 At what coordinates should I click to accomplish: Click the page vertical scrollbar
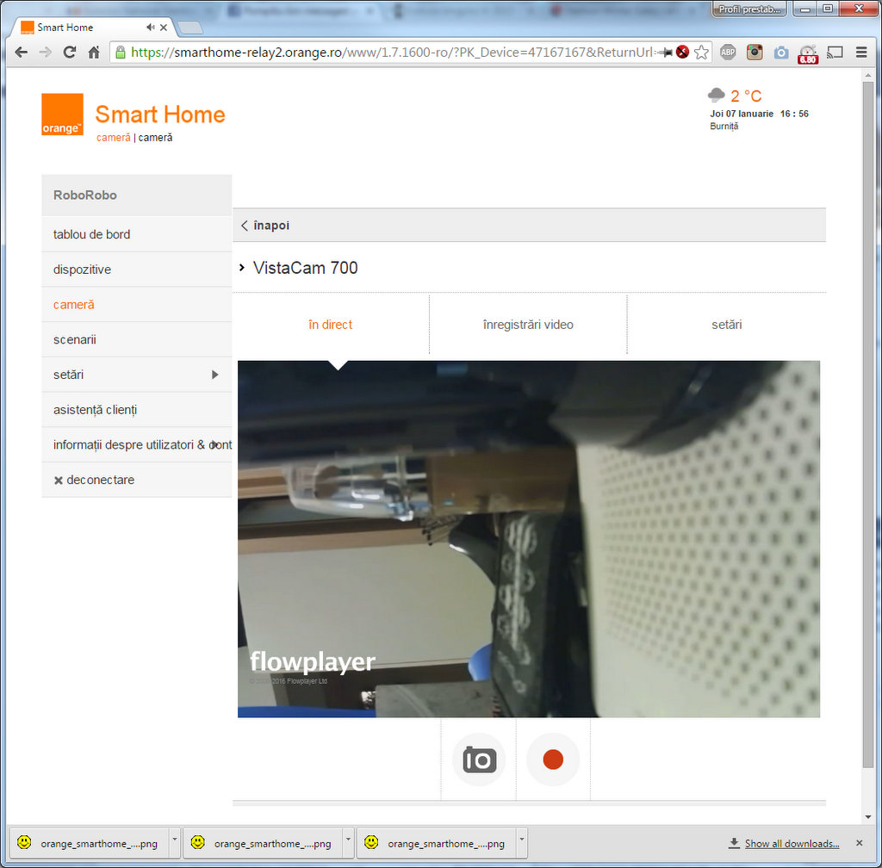pyautogui.click(x=868, y=425)
